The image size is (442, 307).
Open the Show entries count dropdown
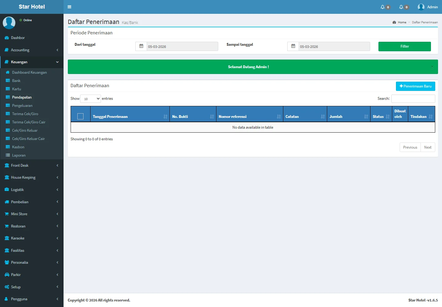(x=91, y=99)
